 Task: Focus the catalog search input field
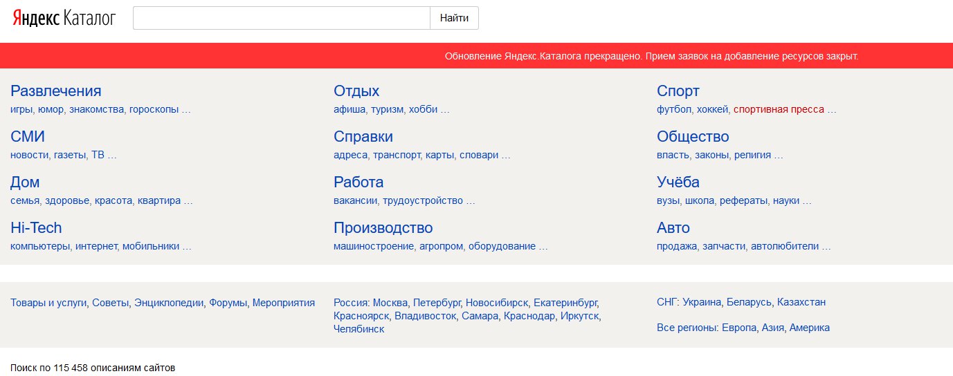click(x=282, y=18)
